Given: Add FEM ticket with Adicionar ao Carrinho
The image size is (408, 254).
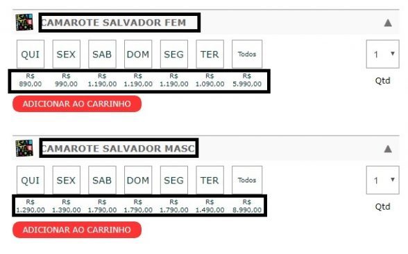Looking at the screenshot, I should (x=77, y=104).
